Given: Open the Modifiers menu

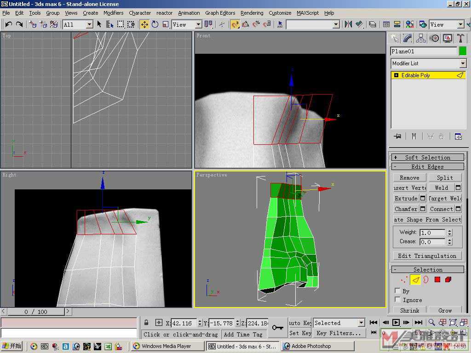Looking at the screenshot, I should [113, 13].
